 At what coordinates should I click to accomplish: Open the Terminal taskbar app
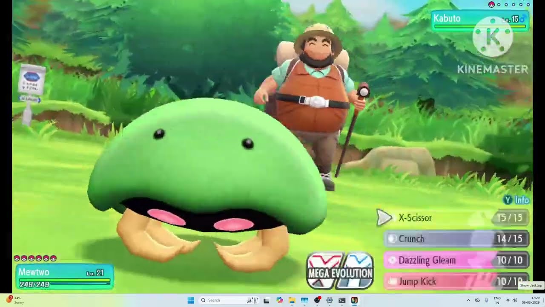342,300
